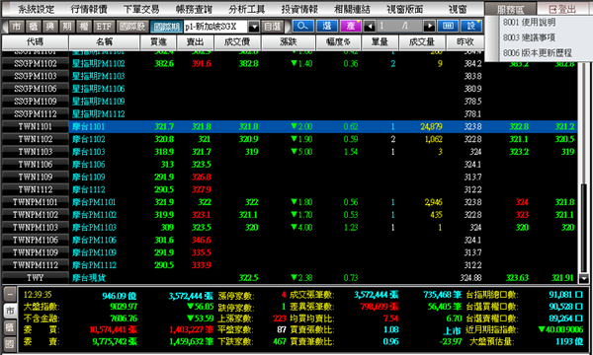The image size is (593, 355).
Task: Click the blue 設 settings button
Action: [471, 26]
